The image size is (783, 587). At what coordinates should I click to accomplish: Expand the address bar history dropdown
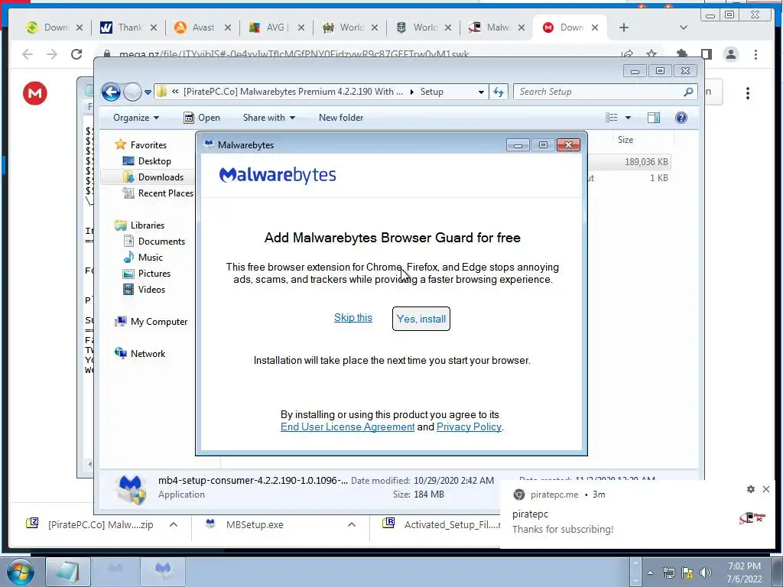pyautogui.click(x=481, y=92)
